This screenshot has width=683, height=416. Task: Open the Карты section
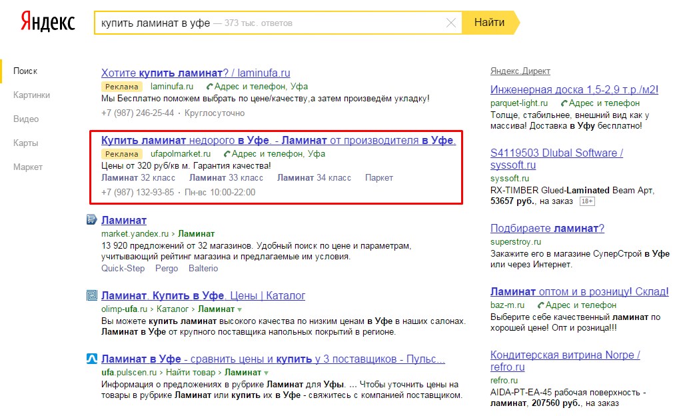(x=26, y=143)
